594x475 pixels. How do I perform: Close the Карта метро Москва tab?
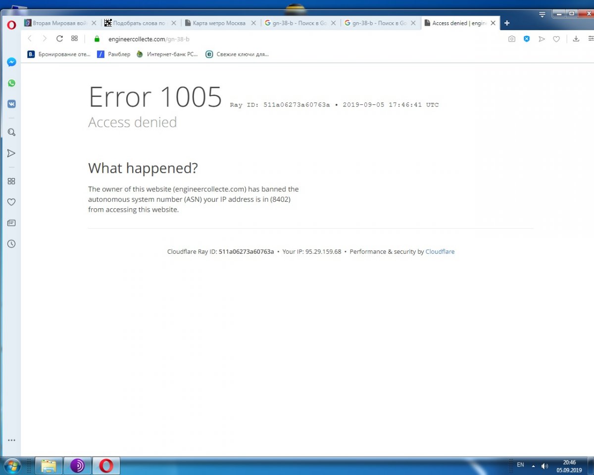[x=253, y=23]
